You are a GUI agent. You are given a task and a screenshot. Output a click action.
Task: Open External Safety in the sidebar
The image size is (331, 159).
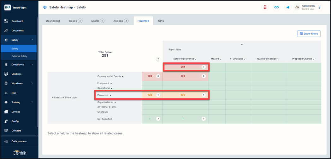coord(19,56)
